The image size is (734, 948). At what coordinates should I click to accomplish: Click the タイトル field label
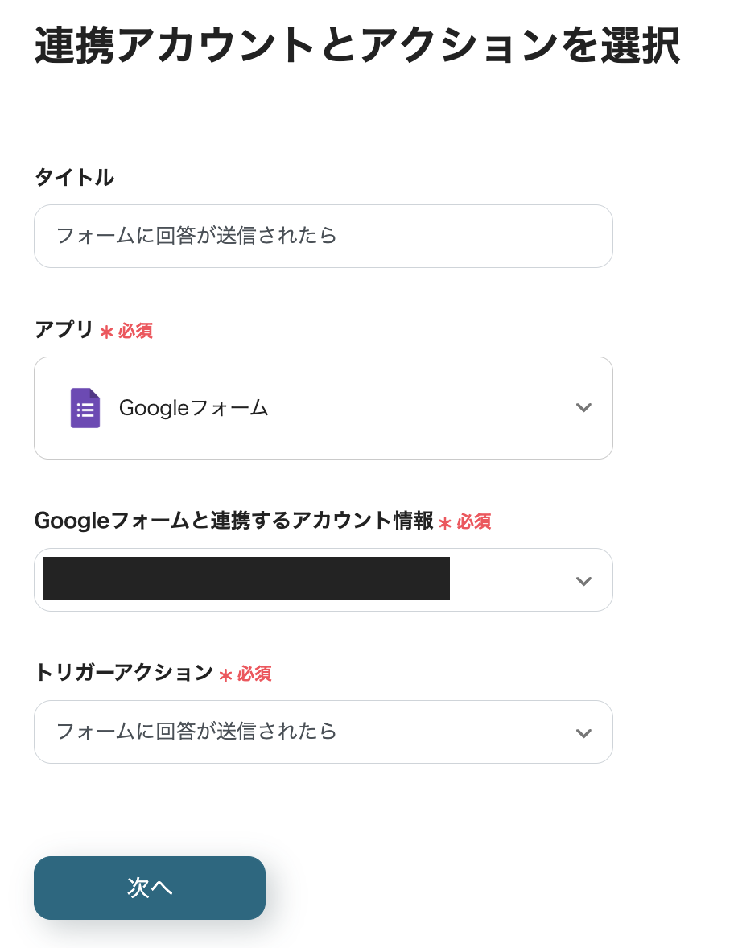pos(74,178)
